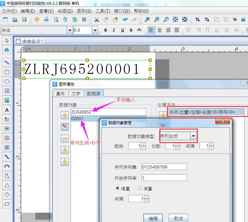Image resolution: width=248 pixels, height=222 pixels.
Task: Open the 绘图(D) menu
Action: [x=65, y=11]
